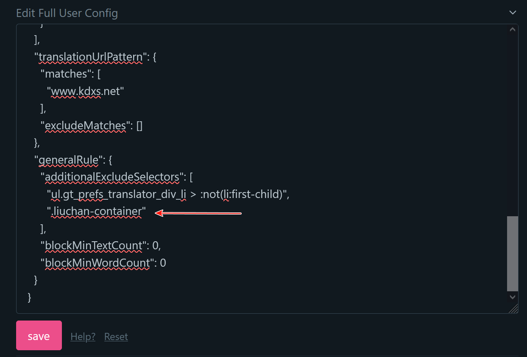Click the gray scrollbar thumb
Image resolution: width=527 pixels, height=357 pixels.
pyautogui.click(x=512, y=253)
